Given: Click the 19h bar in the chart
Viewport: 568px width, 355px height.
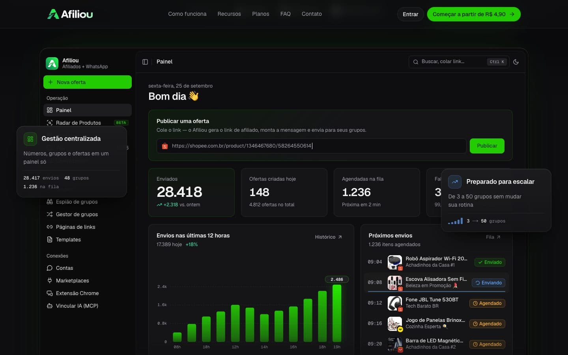Looking at the screenshot, I should (337, 313).
